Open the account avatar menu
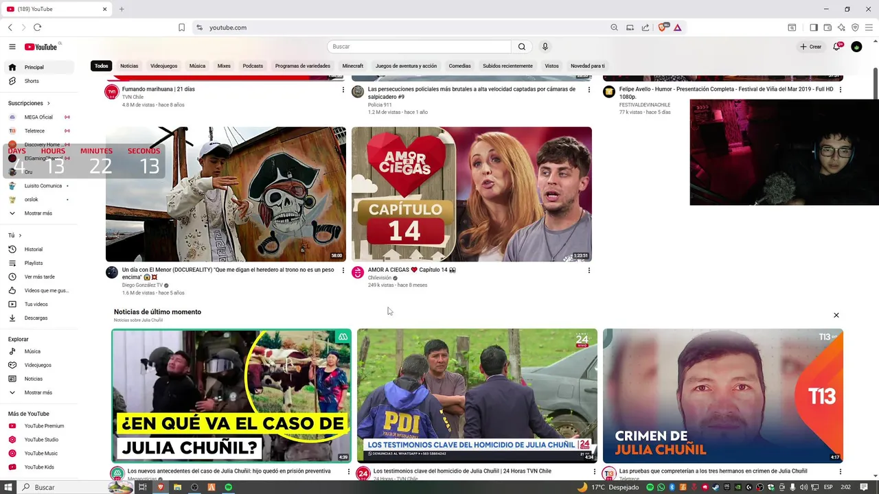879x494 pixels. click(856, 47)
